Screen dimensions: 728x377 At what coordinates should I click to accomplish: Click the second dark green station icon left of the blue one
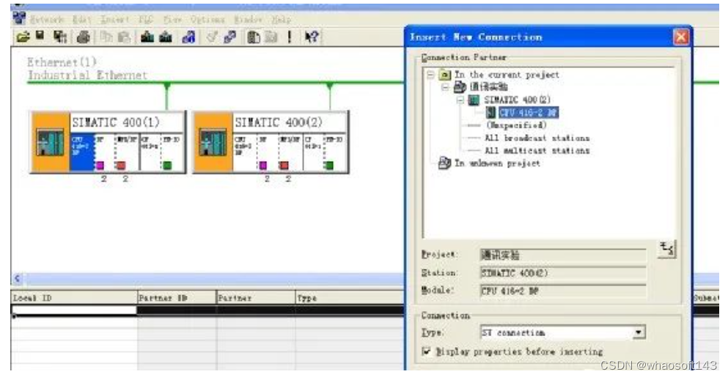click(166, 37)
